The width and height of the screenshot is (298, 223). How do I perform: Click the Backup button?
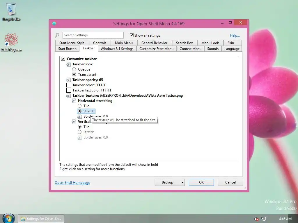click(x=167, y=182)
